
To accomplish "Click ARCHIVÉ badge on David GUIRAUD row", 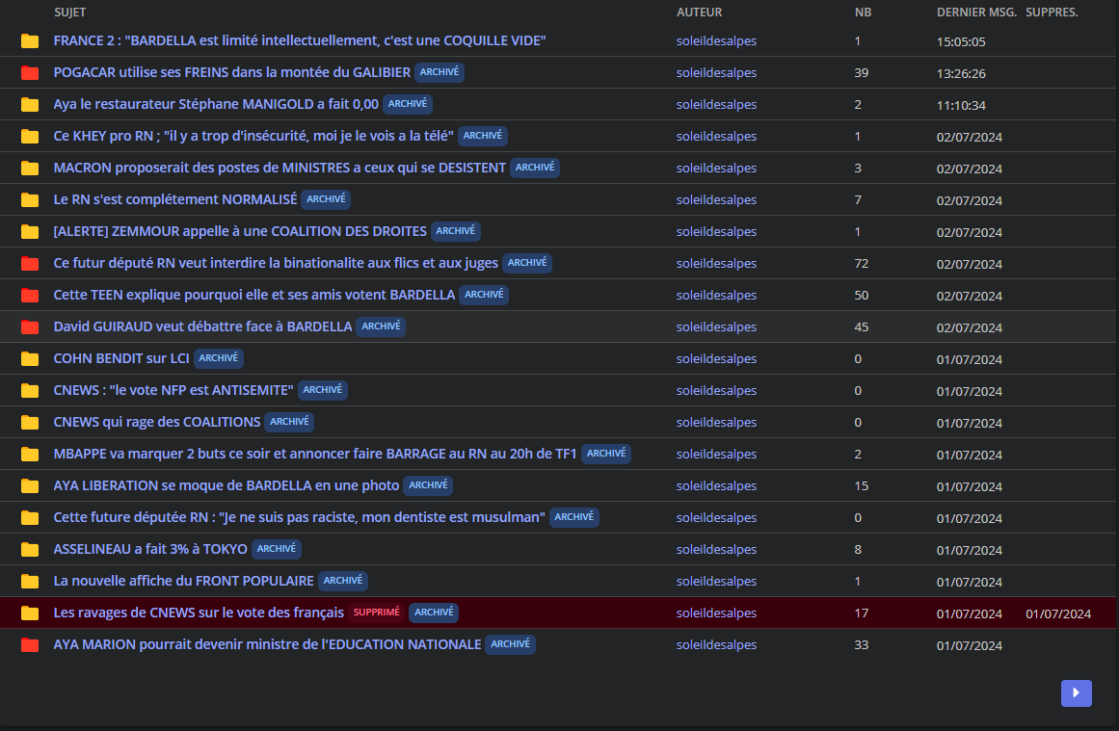I will pos(381,326).
